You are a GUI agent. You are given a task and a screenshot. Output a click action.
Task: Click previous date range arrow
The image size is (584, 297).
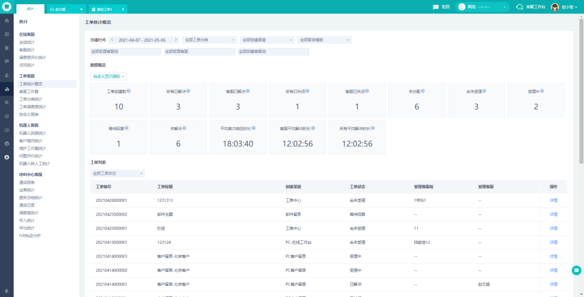click(x=112, y=40)
